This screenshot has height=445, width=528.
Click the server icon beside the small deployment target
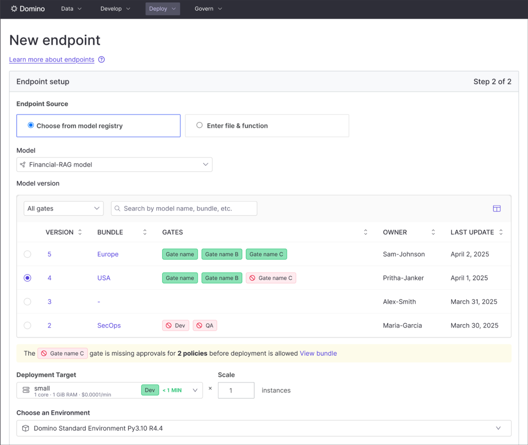(x=25, y=390)
